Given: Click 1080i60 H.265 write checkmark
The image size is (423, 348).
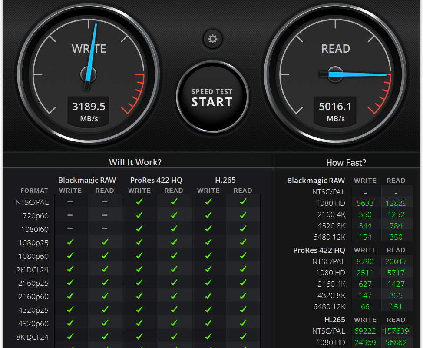Looking at the screenshot, I should point(208,228).
